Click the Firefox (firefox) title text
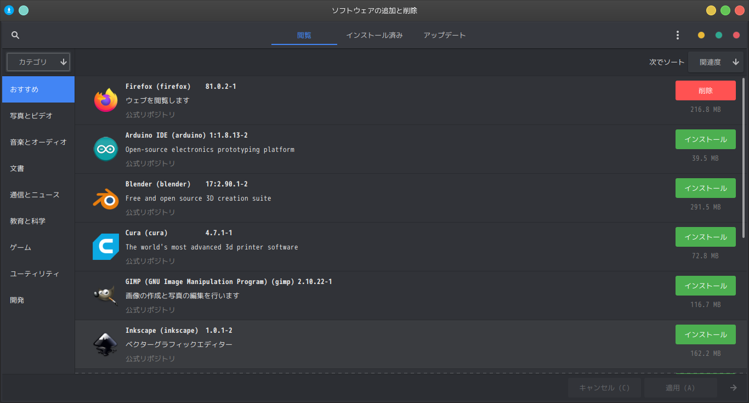749x403 pixels. click(158, 87)
